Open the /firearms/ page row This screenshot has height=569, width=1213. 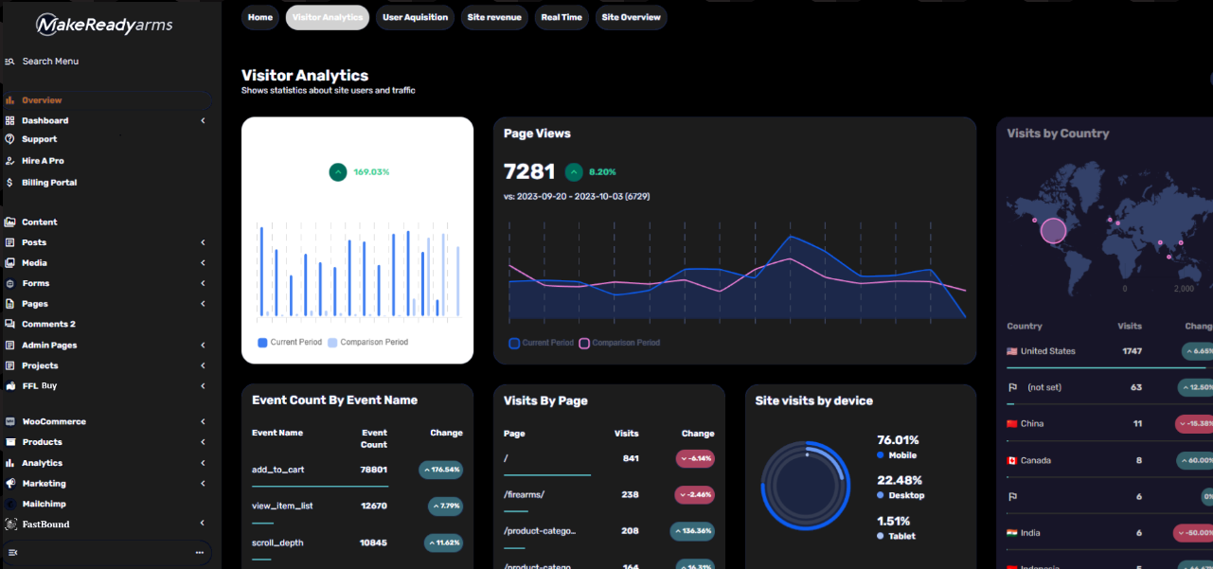(524, 494)
